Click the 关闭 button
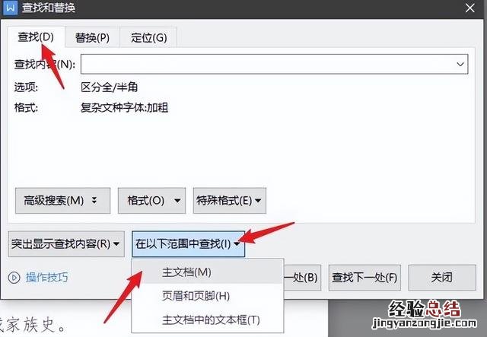Screen dimensions: 487x337 pos(442,278)
